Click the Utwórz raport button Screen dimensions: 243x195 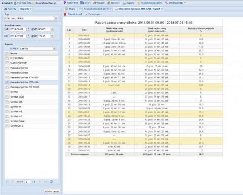52,191
